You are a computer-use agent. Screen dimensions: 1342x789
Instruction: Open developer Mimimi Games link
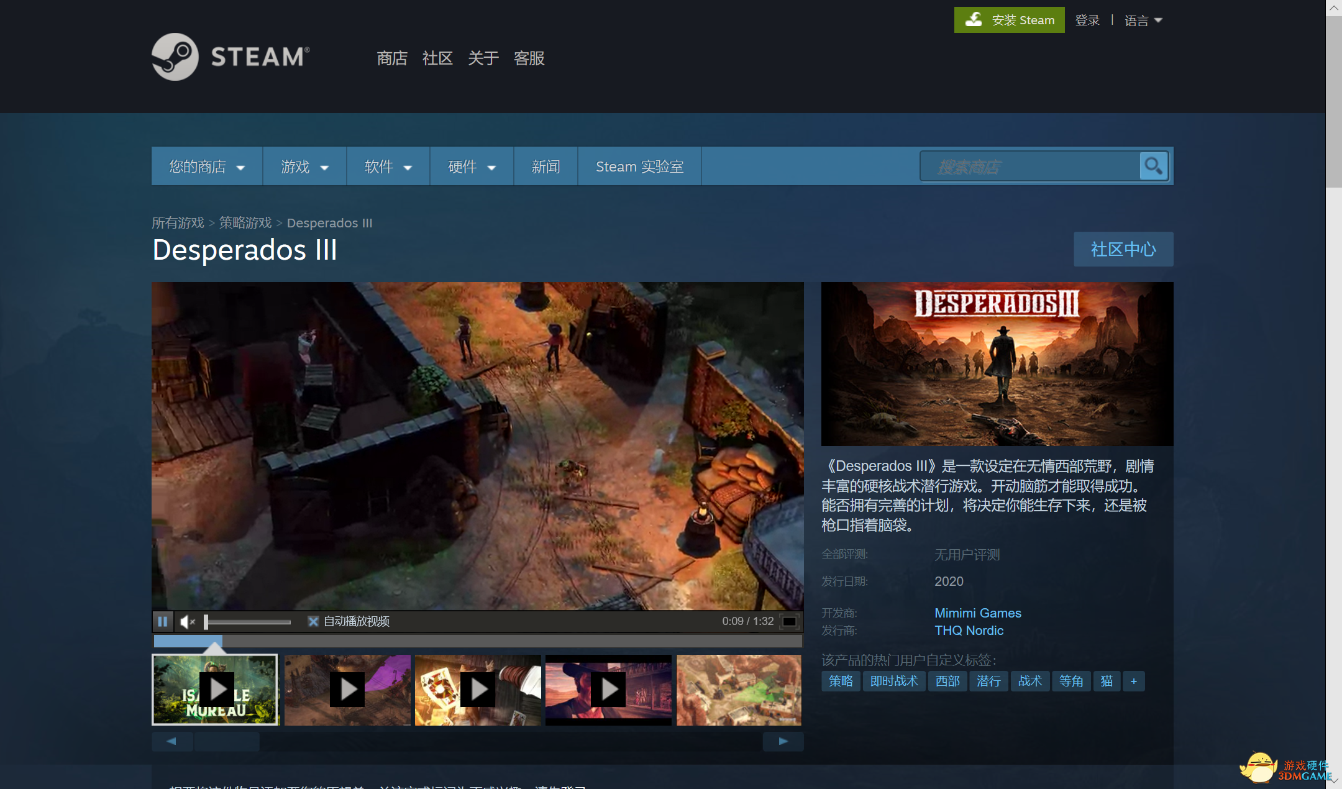(978, 613)
